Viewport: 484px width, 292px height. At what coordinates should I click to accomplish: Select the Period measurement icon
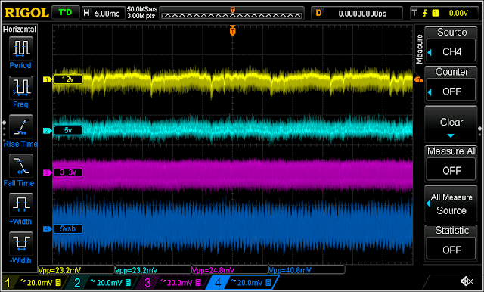[x=20, y=48]
